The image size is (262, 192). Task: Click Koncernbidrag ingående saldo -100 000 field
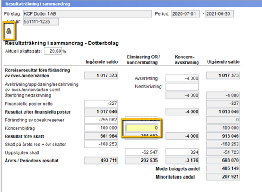(101, 128)
